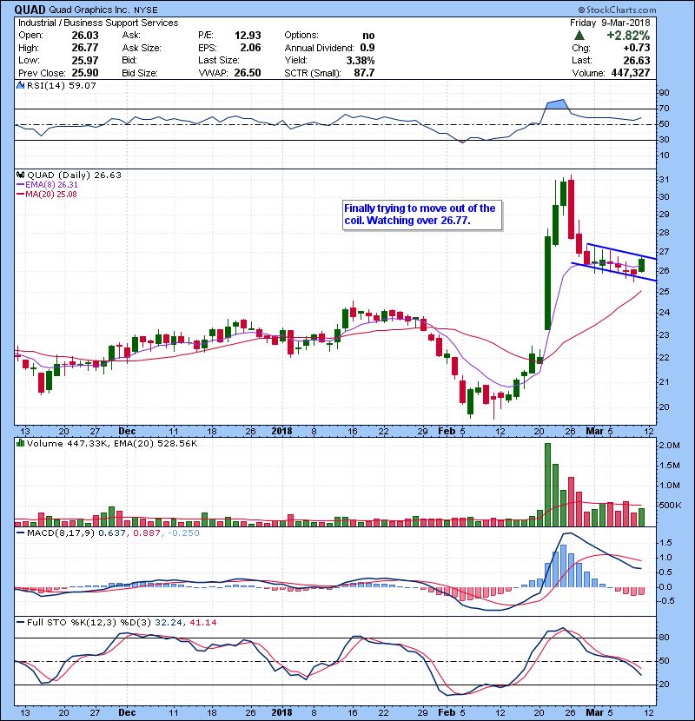Click the +2.82% percent change
The height and width of the screenshot is (721, 695).
628,36
